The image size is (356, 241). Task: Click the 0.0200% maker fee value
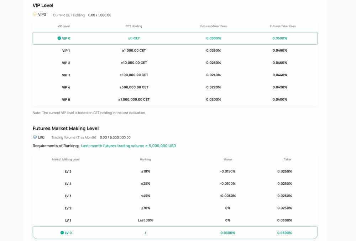(214, 99)
